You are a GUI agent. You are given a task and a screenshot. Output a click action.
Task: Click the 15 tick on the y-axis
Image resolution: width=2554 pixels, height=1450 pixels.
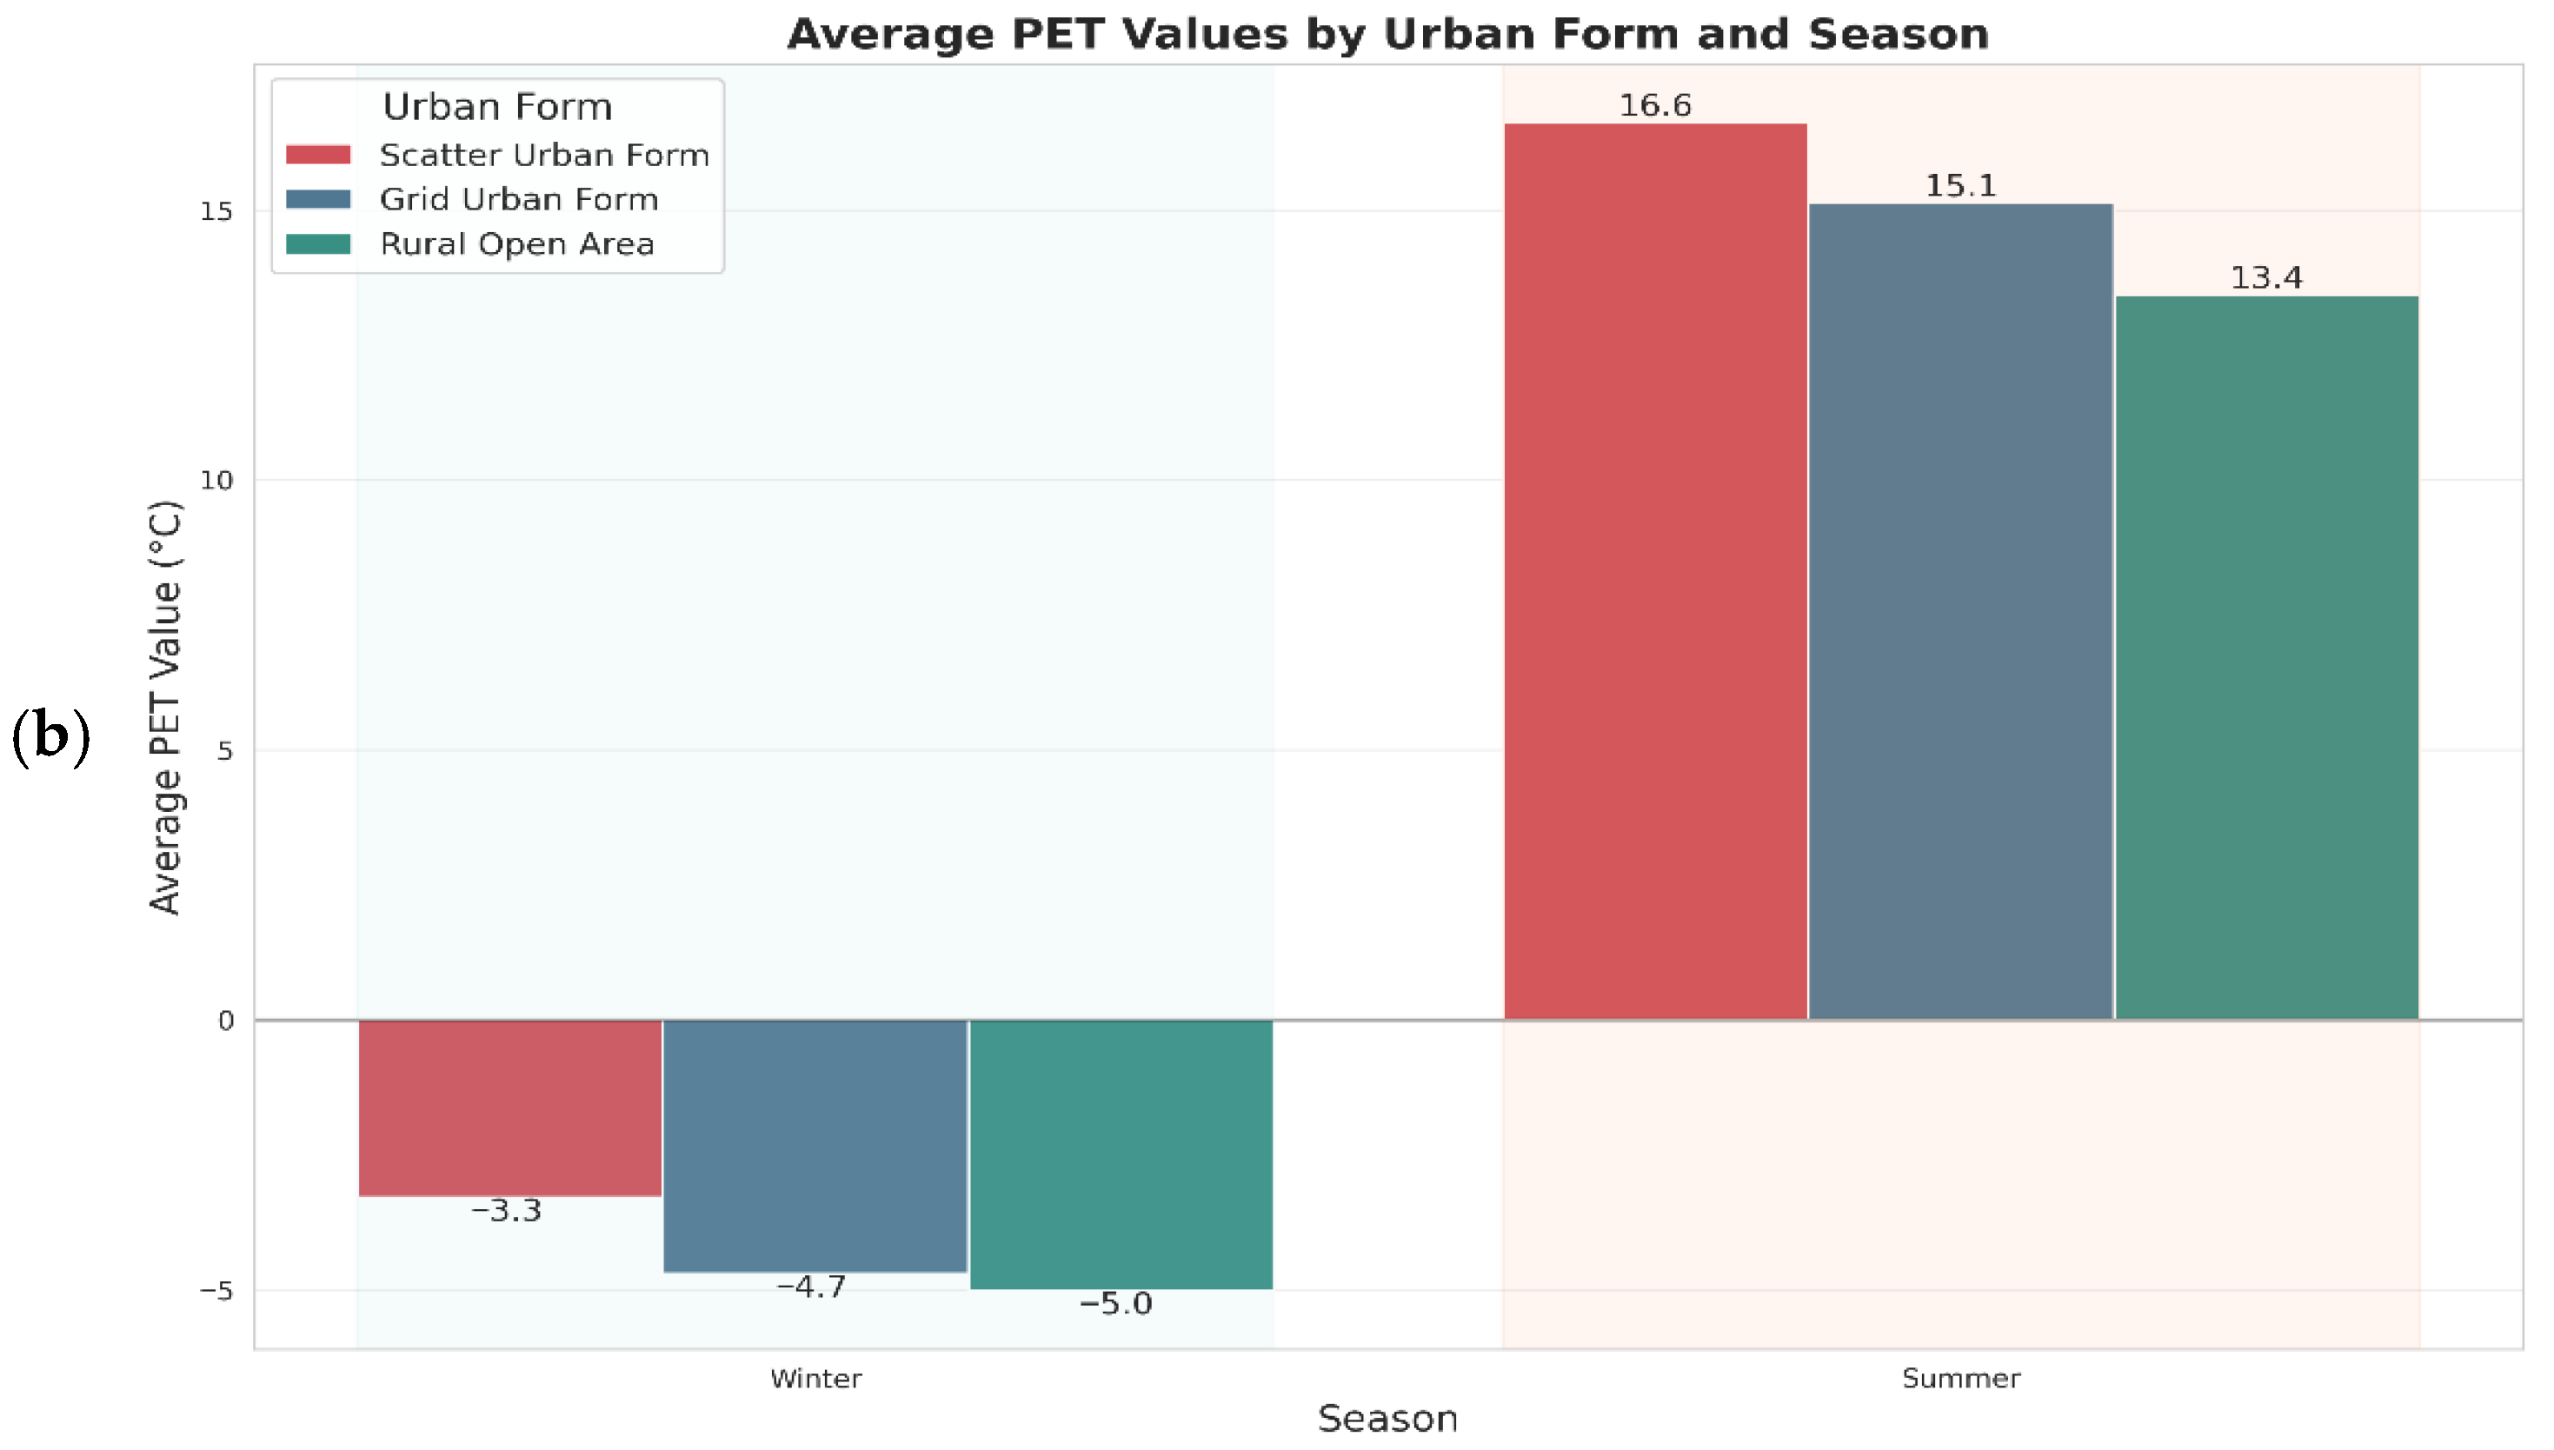point(216,211)
